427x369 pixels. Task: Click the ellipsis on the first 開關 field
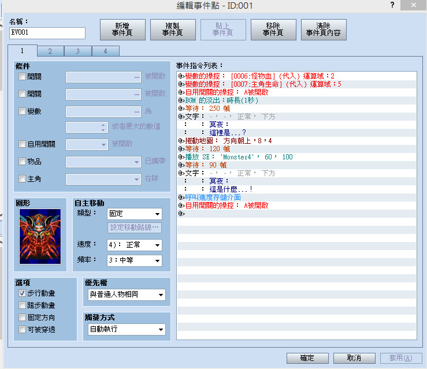coord(137,77)
